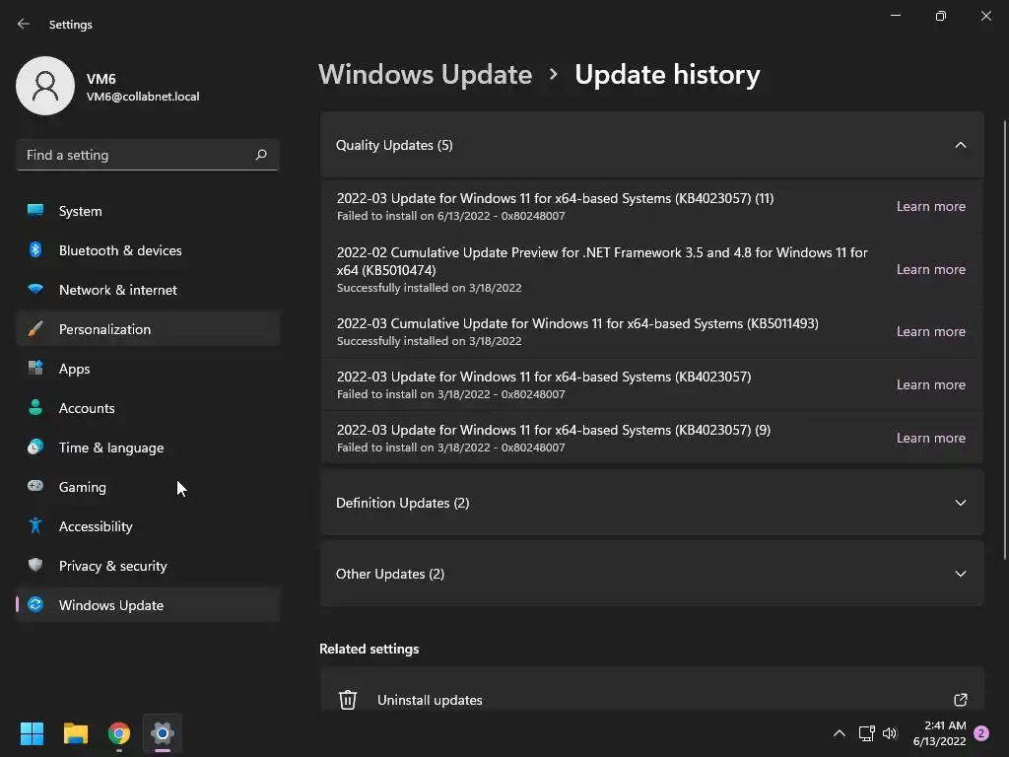Image resolution: width=1009 pixels, height=757 pixels.
Task: Click the System monitor icon
Action: (35, 211)
